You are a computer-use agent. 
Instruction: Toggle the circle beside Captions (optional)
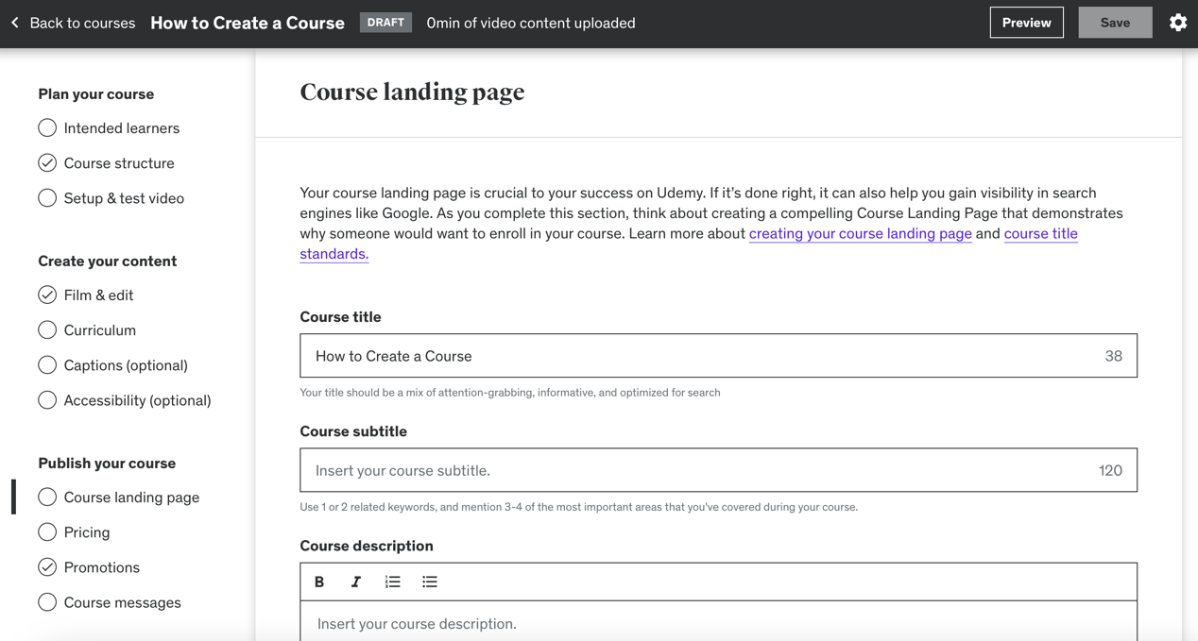(x=47, y=364)
